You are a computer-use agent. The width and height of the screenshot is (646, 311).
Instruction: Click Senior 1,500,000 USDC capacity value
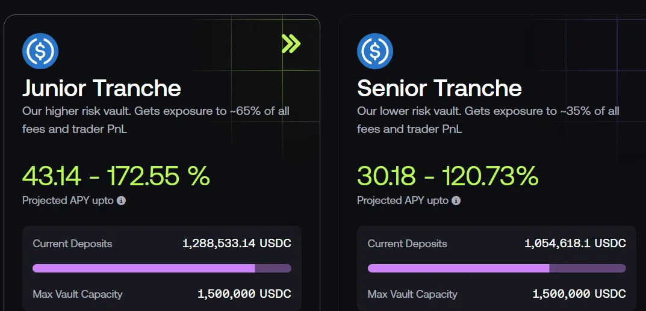[x=579, y=294]
